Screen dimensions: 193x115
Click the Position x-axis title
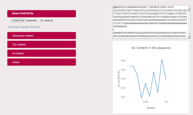(x=151, y=108)
